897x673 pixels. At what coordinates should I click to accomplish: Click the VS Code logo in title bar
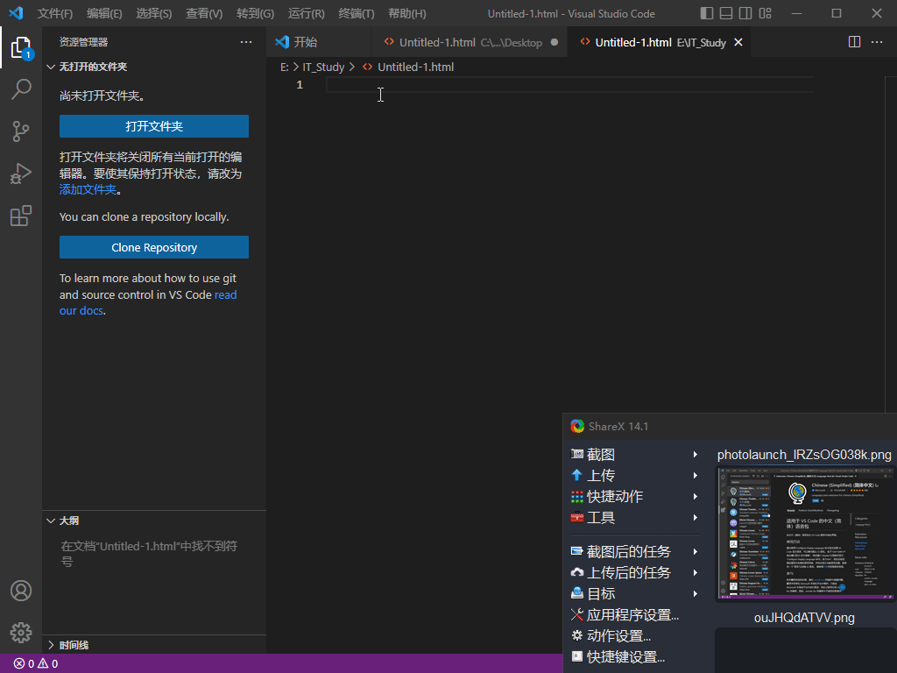16,13
